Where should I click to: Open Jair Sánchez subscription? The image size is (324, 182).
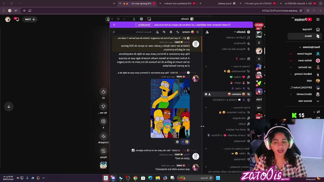pos(305,67)
